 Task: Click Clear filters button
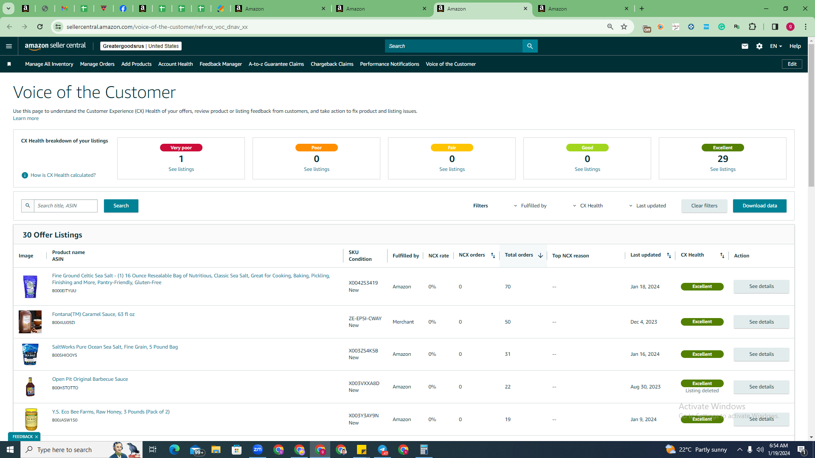[x=704, y=206]
